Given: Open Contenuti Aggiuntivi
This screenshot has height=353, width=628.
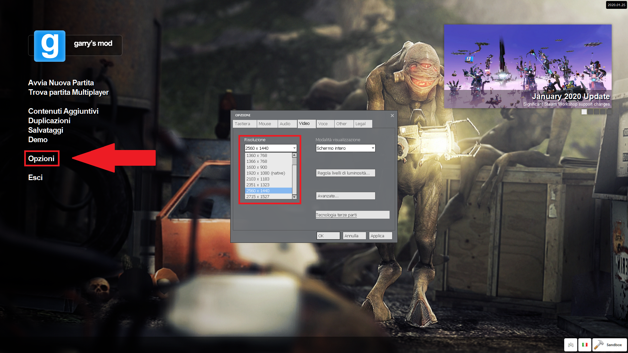Looking at the screenshot, I should pos(63,111).
